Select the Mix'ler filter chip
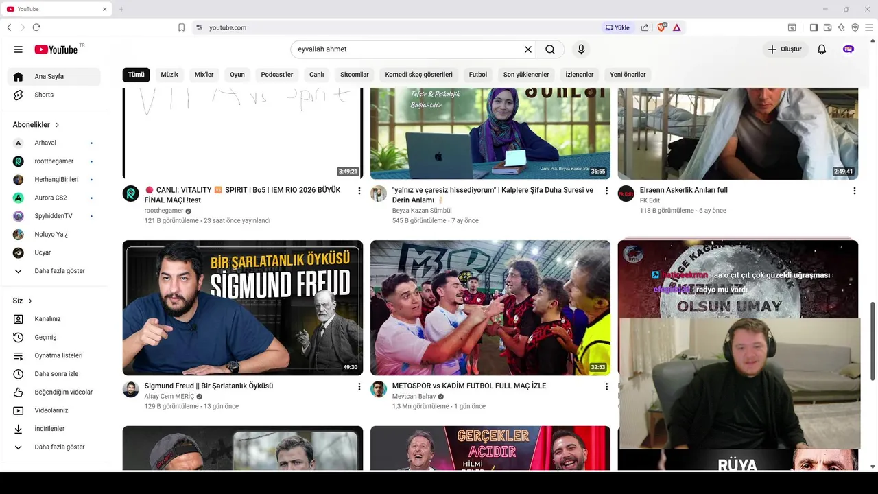Image resolution: width=878 pixels, height=494 pixels. [x=204, y=75]
